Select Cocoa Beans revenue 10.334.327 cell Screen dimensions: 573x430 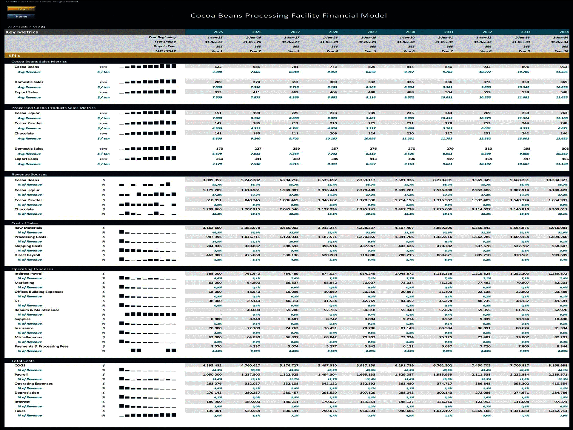[557, 180]
